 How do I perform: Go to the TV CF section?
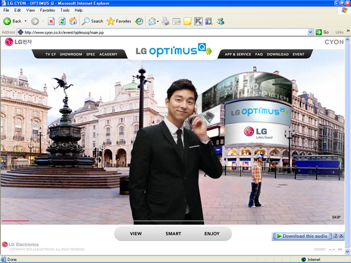(x=51, y=54)
